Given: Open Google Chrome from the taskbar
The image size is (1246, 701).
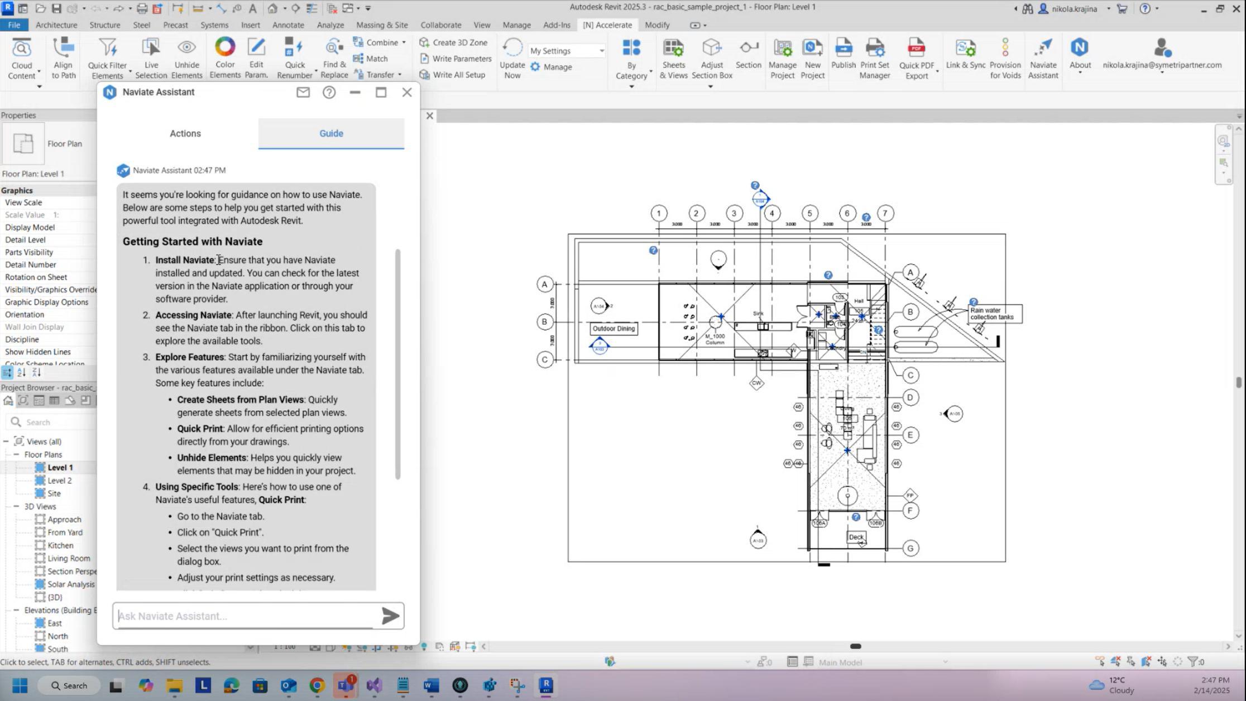Looking at the screenshot, I should point(317,685).
